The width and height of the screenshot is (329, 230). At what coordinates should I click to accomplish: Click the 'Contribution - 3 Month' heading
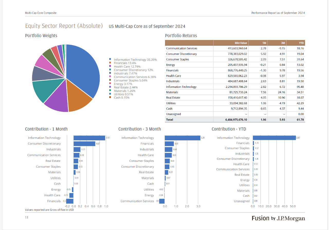140,129
